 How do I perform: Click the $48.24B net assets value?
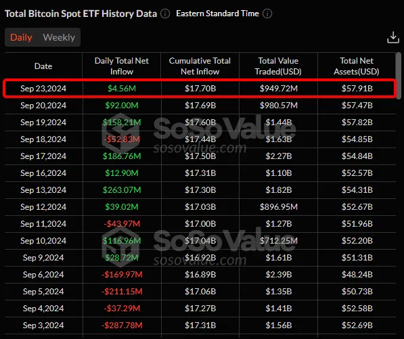pos(357,275)
